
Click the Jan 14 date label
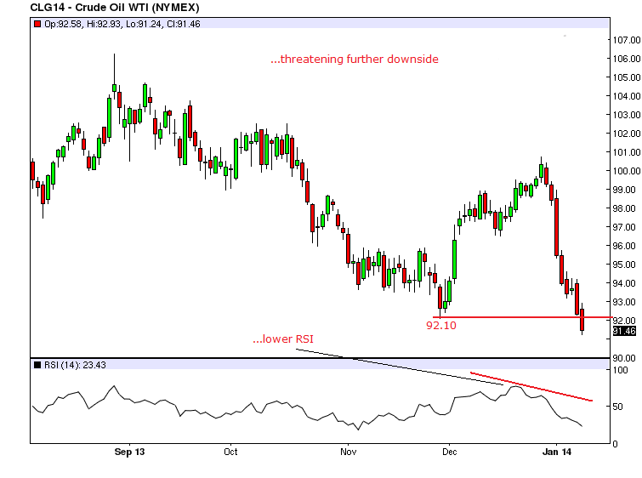(556, 452)
